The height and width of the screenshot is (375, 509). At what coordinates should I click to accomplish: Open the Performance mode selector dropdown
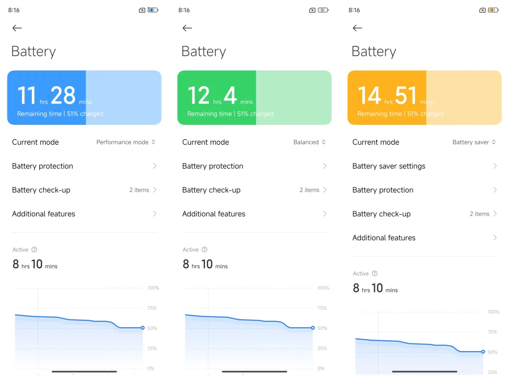tap(126, 142)
